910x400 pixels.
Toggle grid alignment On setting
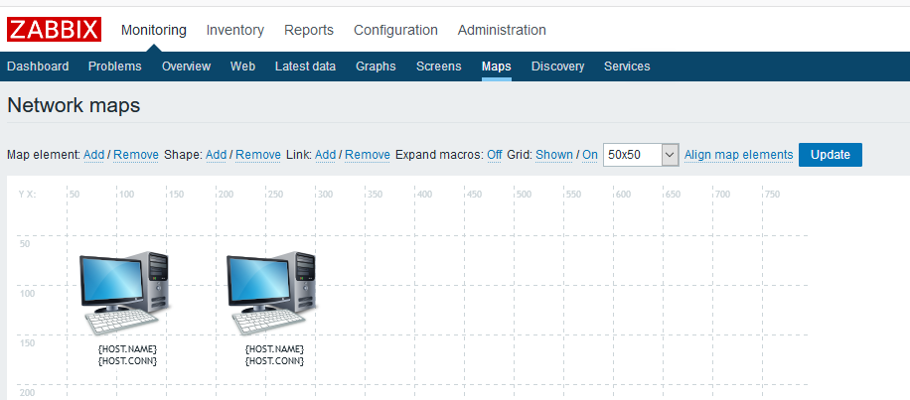pyautogui.click(x=590, y=155)
